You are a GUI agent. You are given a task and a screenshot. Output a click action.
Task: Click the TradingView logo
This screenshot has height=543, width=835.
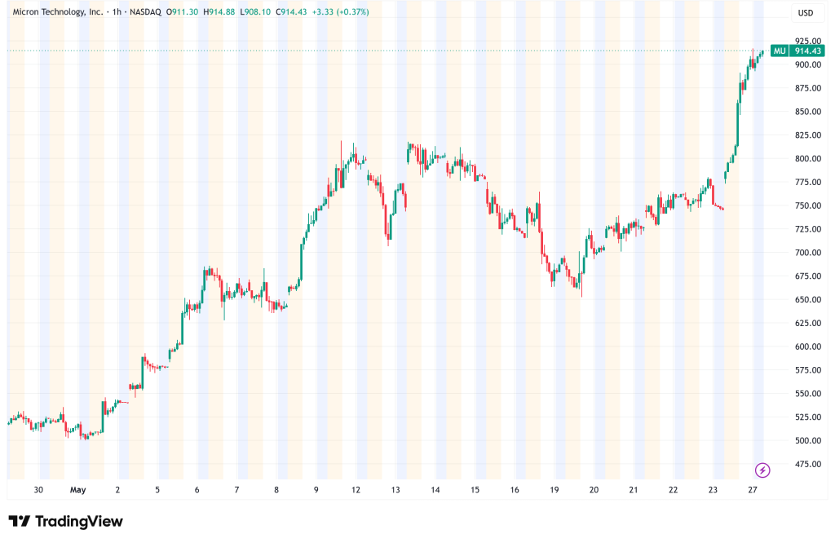click(x=65, y=521)
